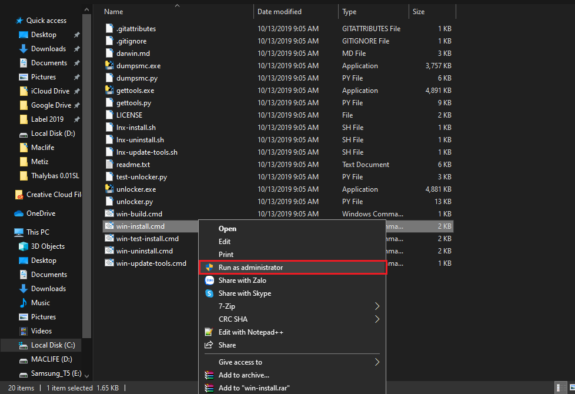
Task: Select Local Disk (C:) in navigation pane
Action: (52, 345)
